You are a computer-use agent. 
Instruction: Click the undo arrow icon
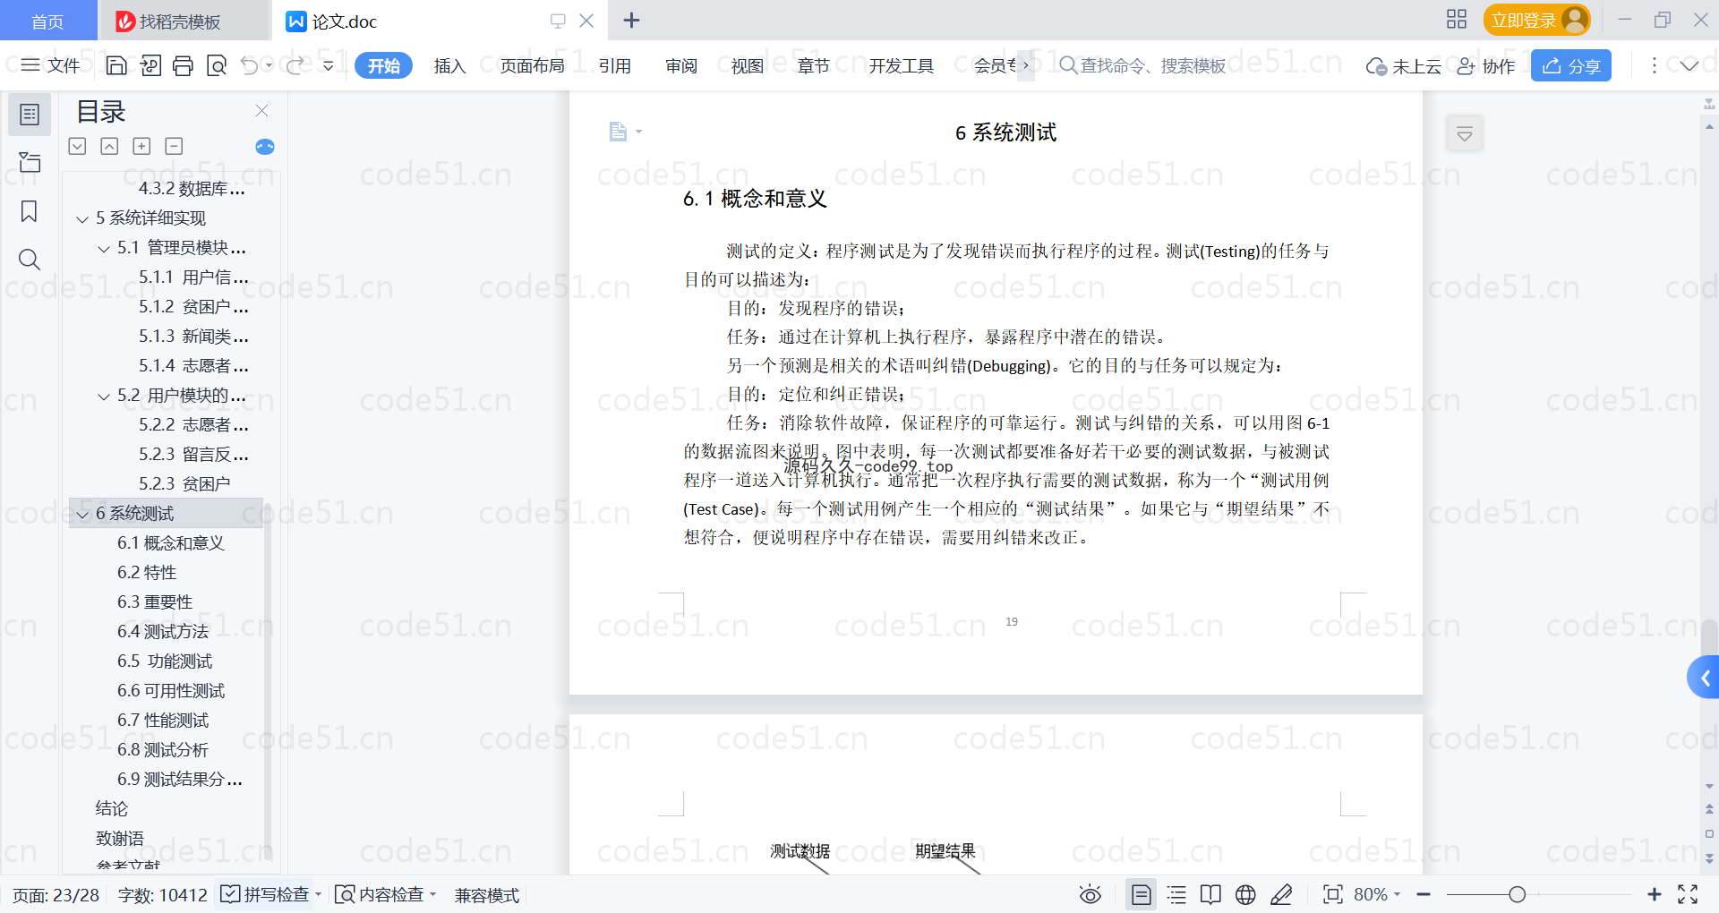pyautogui.click(x=250, y=65)
